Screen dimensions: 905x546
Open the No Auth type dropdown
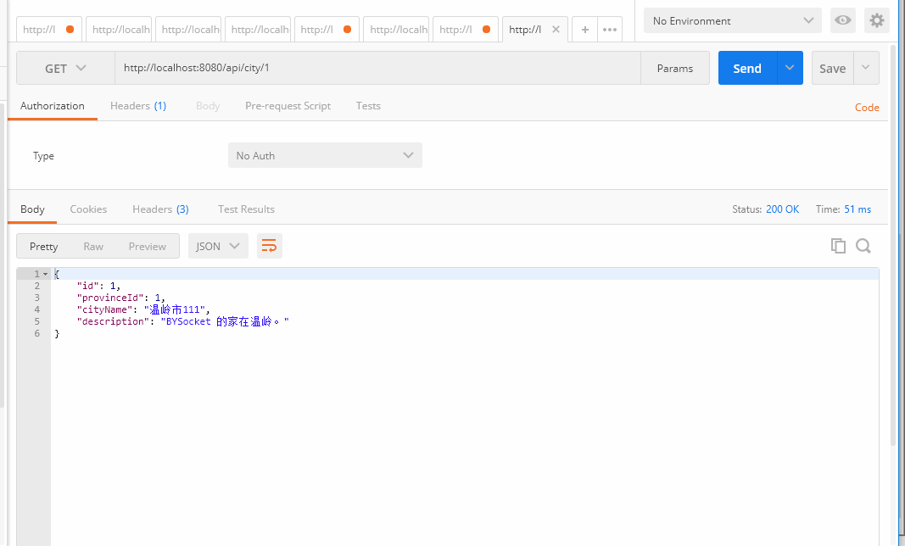(x=325, y=155)
